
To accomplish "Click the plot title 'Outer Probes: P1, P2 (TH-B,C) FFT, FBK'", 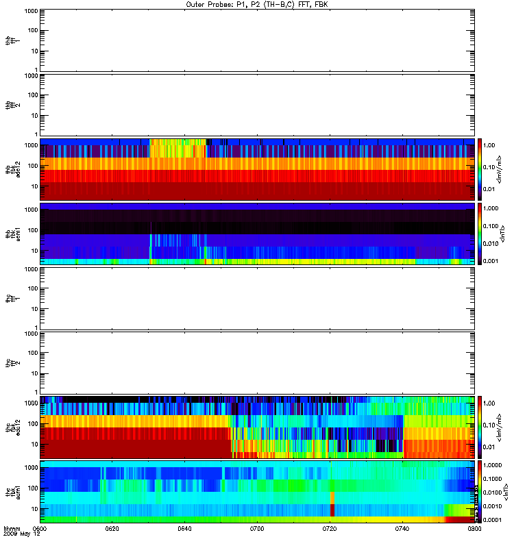I will [x=256, y=5].
